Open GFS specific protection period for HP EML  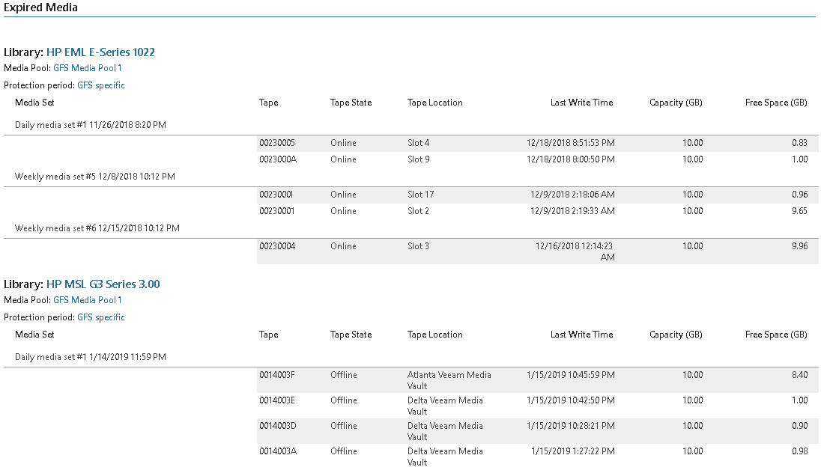(101, 85)
